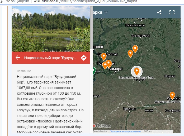
Task: Click the Шарлык label on map
Action: (169, 76)
